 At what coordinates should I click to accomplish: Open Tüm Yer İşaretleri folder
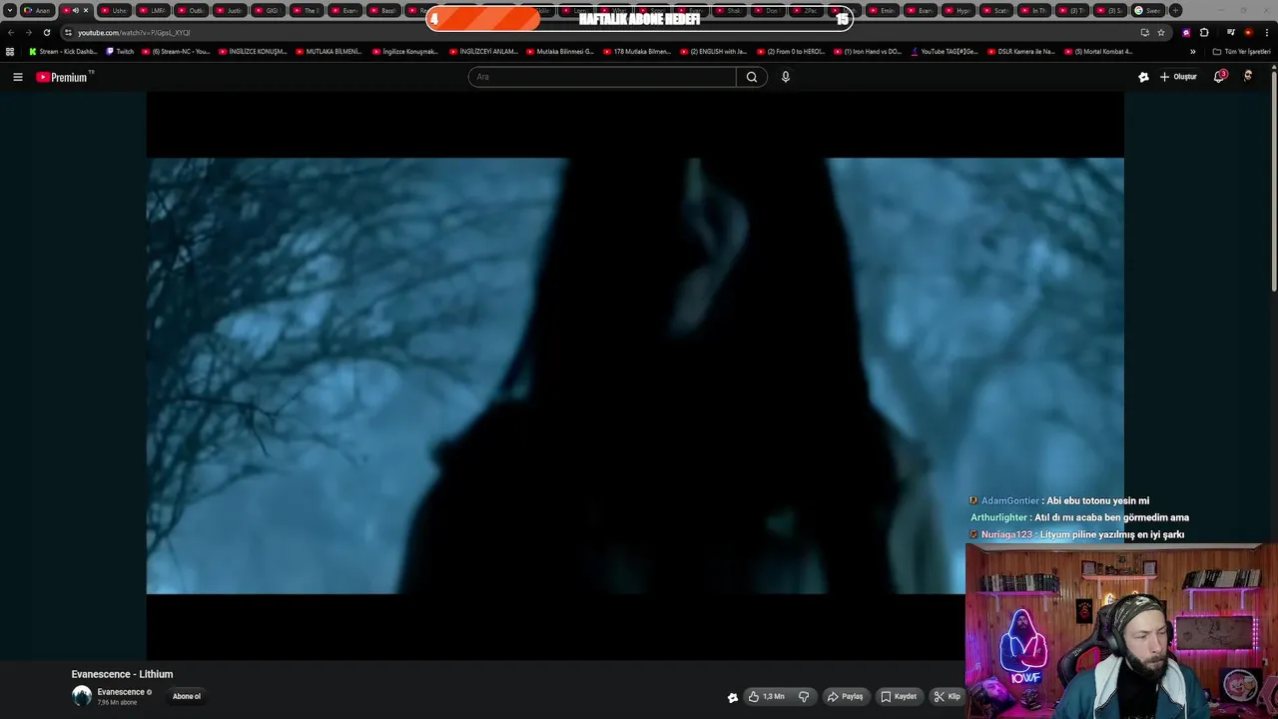point(1242,51)
